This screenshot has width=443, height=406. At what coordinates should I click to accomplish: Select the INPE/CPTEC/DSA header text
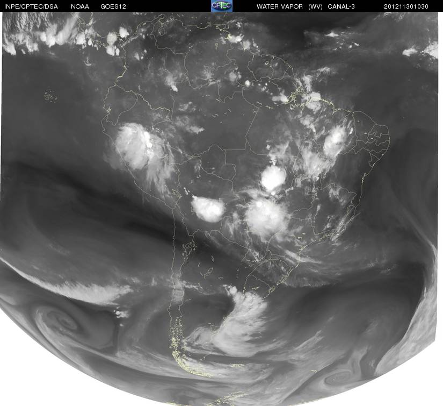(31, 6)
